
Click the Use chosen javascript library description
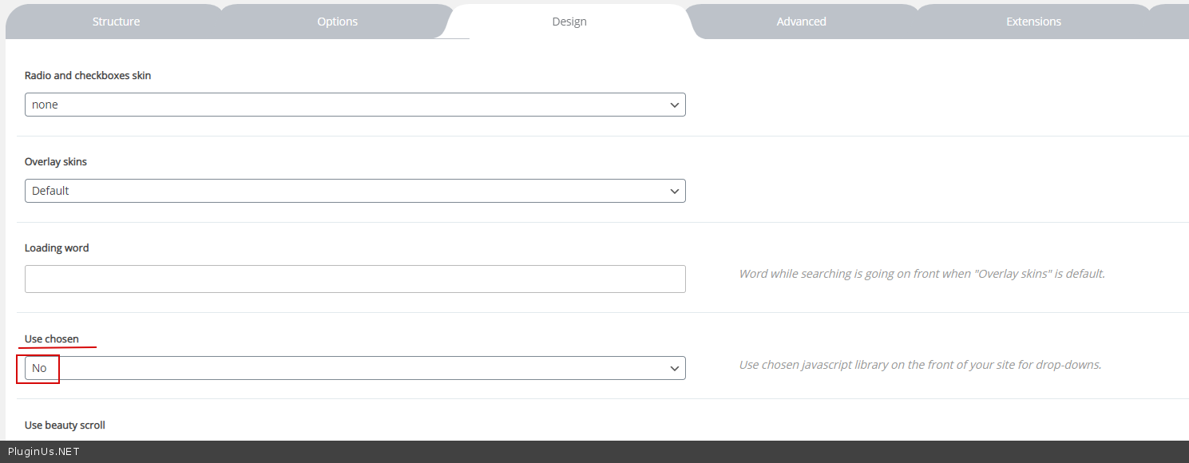pyautogui.click(x=920, y=365)
